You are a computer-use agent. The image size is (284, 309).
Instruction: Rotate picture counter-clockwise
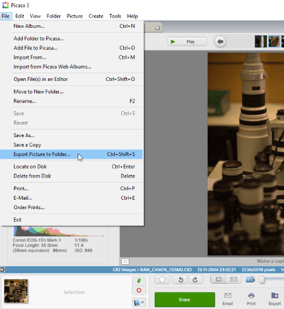point(180,279)
